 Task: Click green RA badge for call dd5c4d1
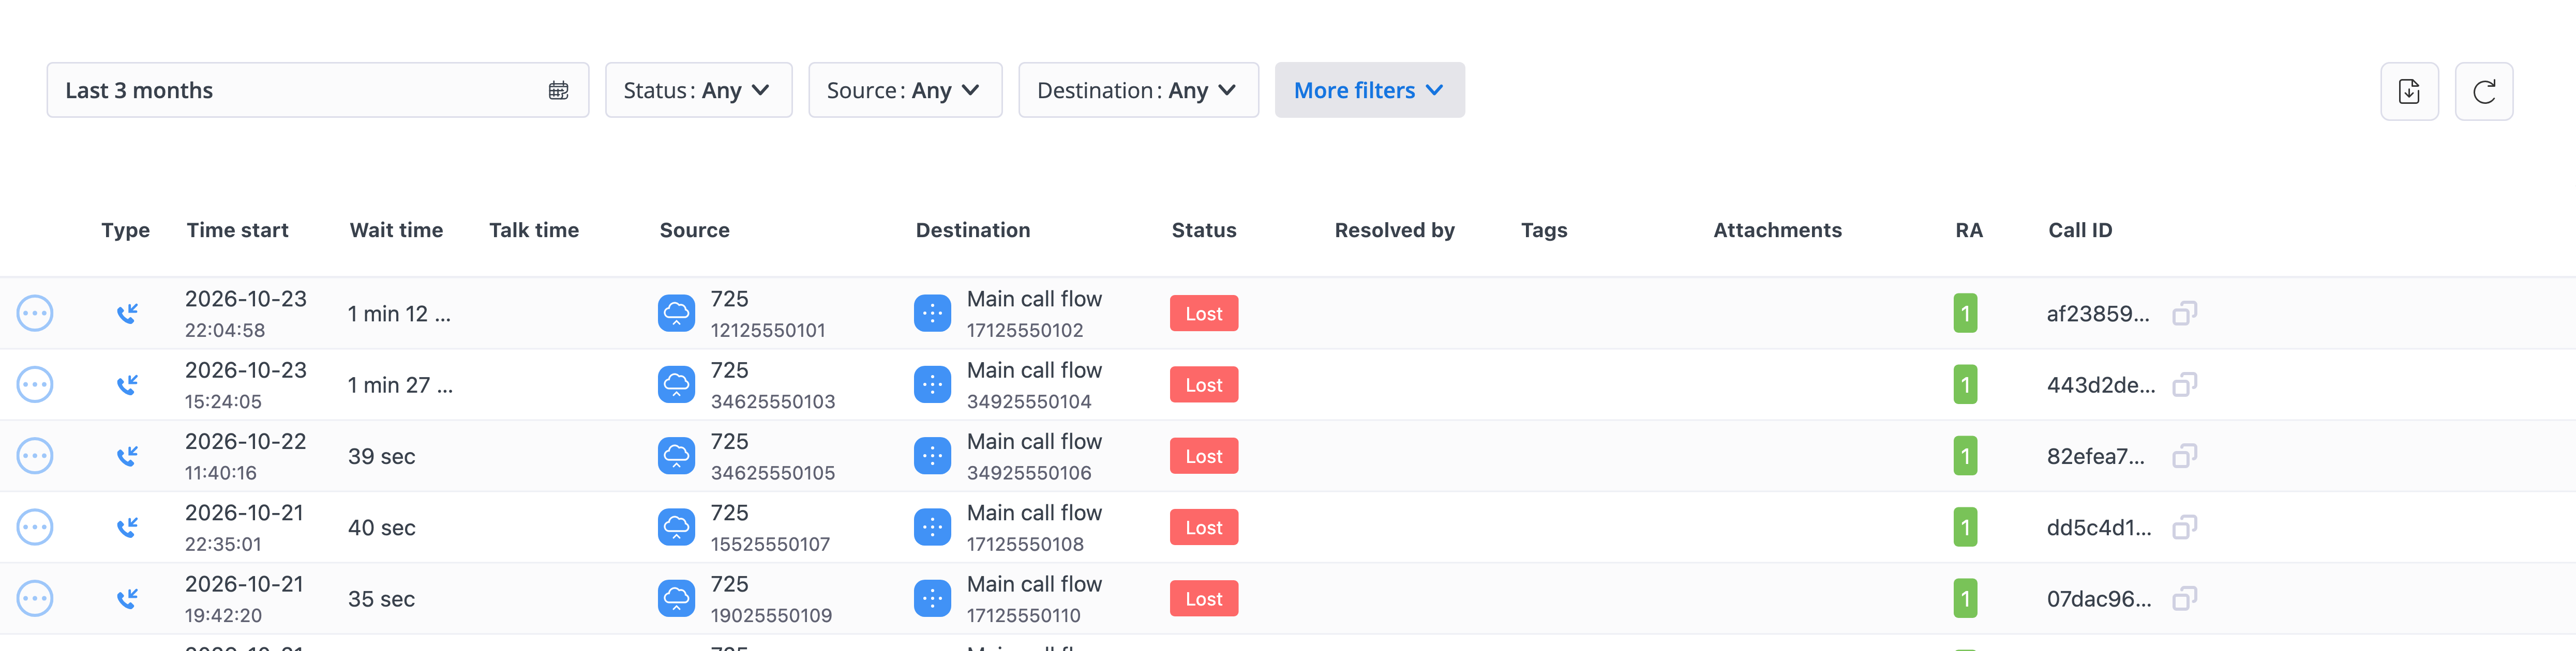[1965, 527]
